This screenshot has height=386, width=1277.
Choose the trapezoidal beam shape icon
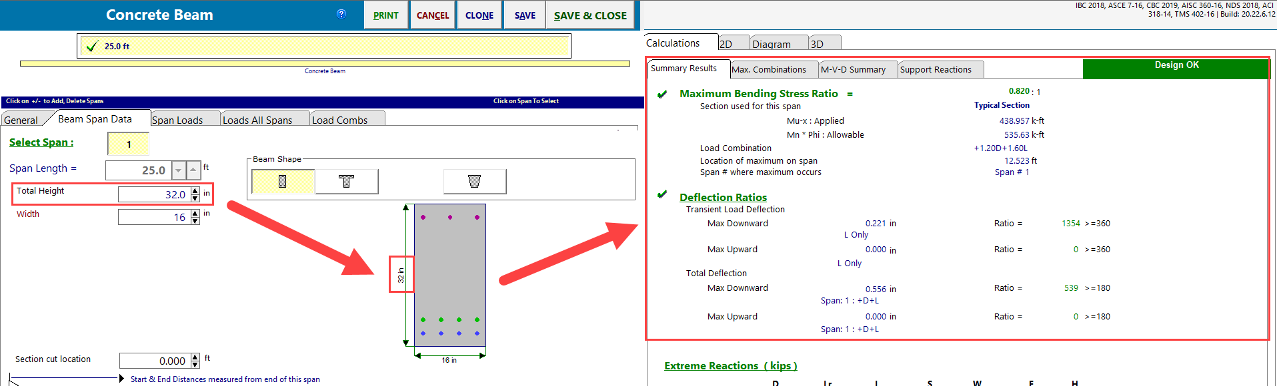point(474,182)
